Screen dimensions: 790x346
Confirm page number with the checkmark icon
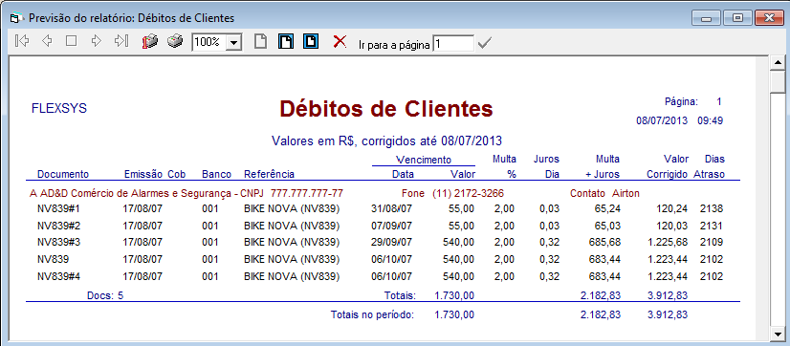pos(484,44)
